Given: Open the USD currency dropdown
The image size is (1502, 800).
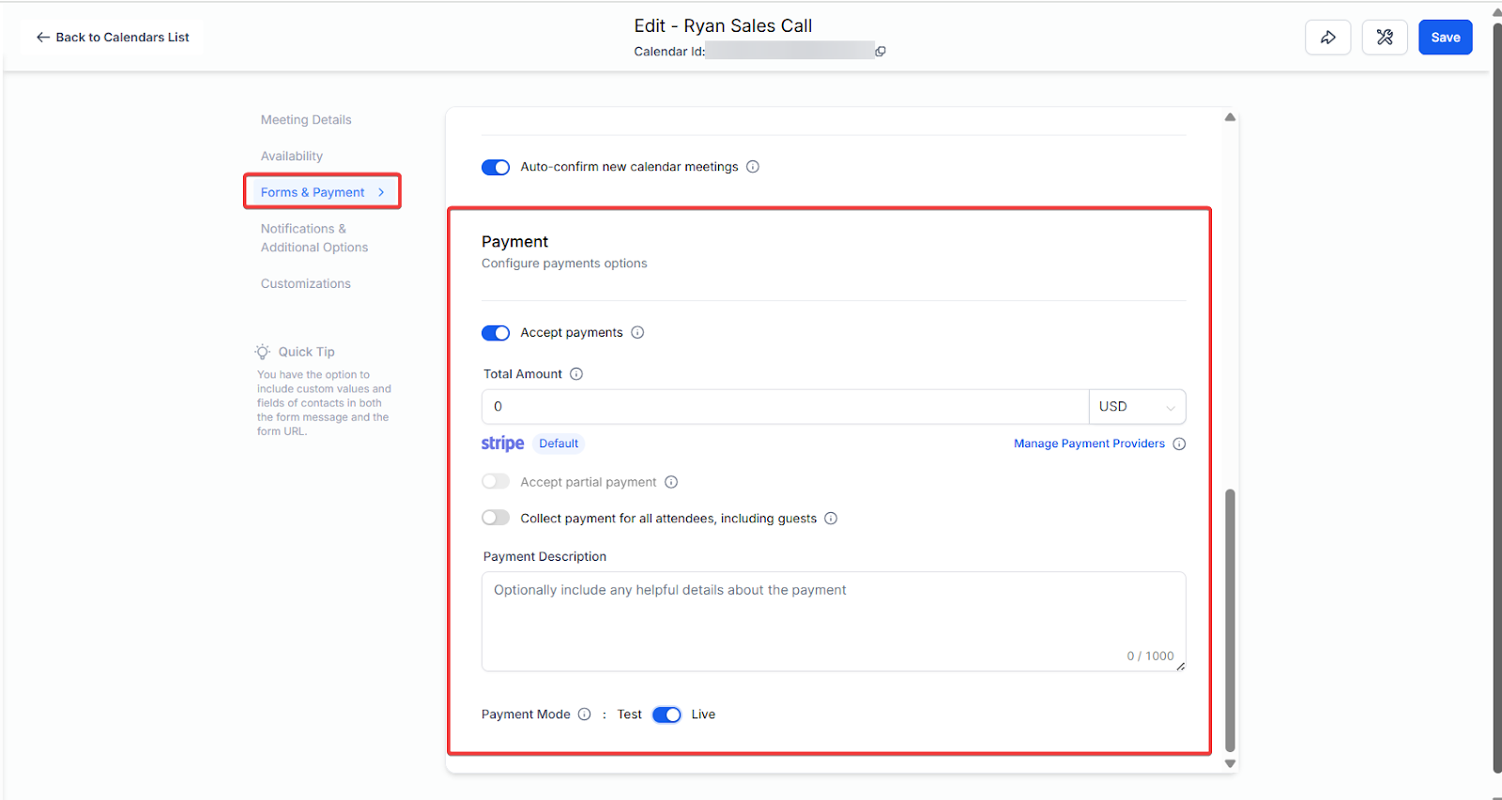Looking at the screenshot, I should click(1137, 406).
